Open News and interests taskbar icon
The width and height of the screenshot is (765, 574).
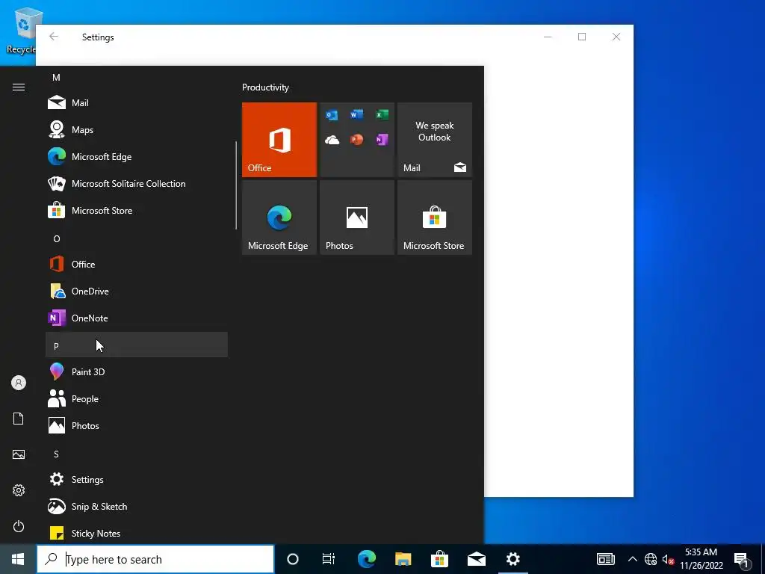pyautogui.click(x=605, y=559)
